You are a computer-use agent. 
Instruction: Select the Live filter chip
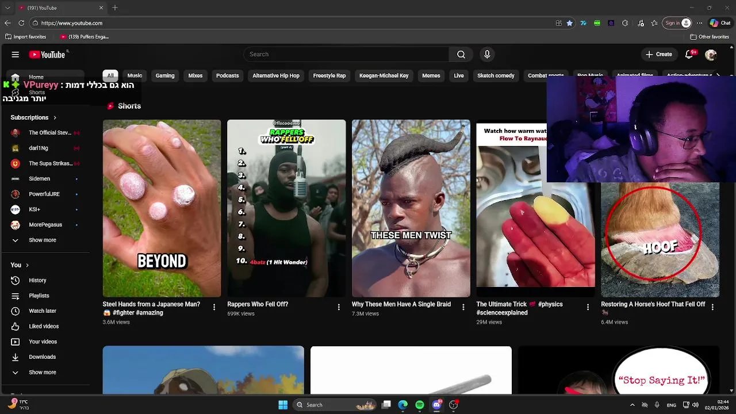[x=459, y=76]
